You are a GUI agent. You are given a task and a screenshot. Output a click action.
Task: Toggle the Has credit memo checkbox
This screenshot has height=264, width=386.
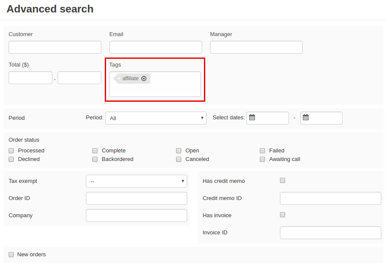283,180
